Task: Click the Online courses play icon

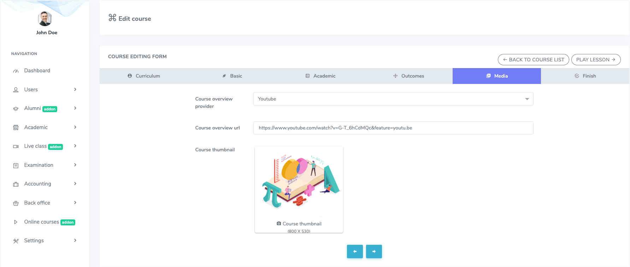Action: point(16,222)
